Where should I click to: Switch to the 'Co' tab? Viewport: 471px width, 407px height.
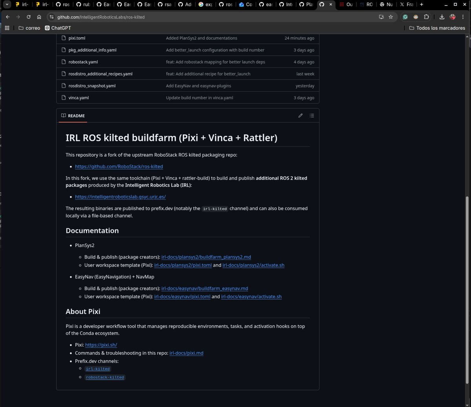(x=246, y=5)
